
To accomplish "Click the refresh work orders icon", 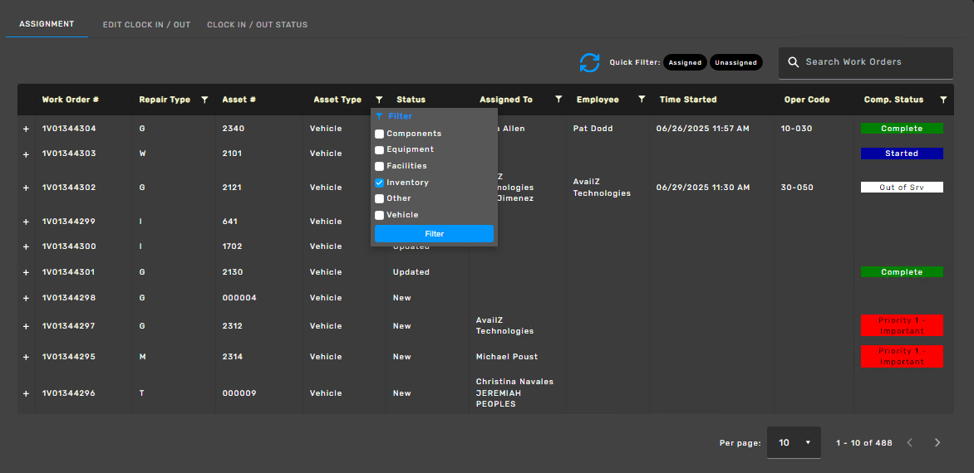I will [589, 62].
